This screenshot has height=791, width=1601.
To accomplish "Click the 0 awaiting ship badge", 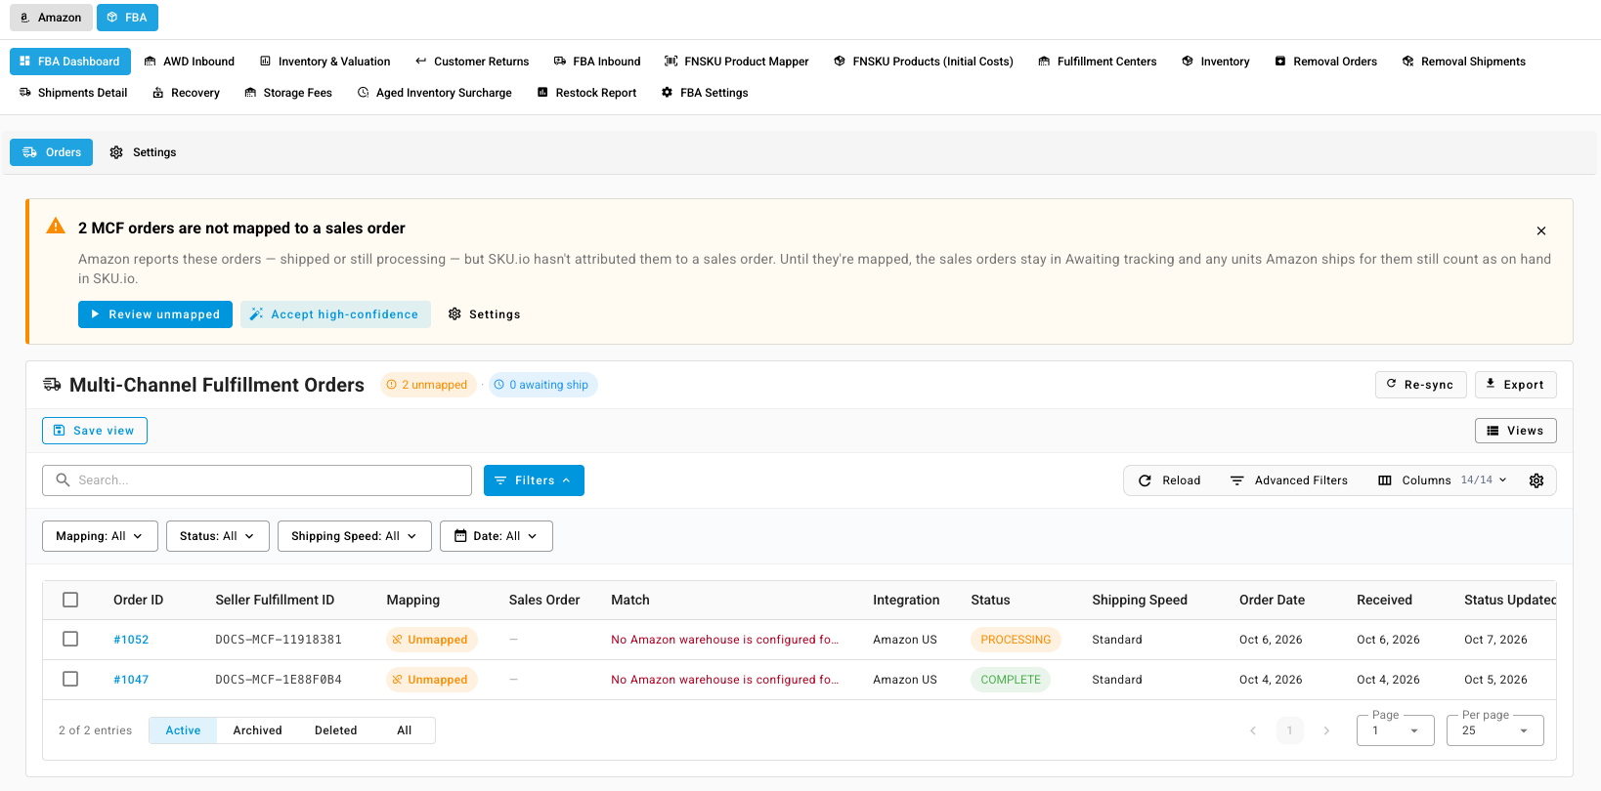I will pyautogui.click(x=542, y=385).
